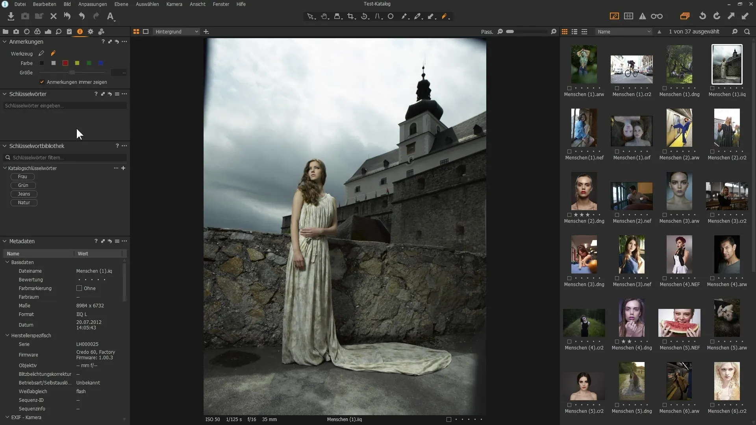Collapse the Schlüsselwörter panel
This screenshot has height=425, width=756.
click(x=5, y=94)
